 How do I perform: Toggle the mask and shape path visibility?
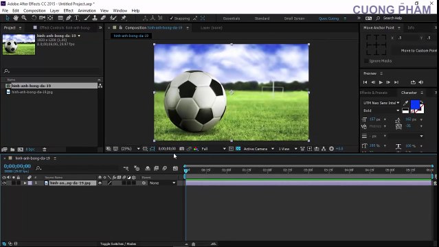(153, 148)
